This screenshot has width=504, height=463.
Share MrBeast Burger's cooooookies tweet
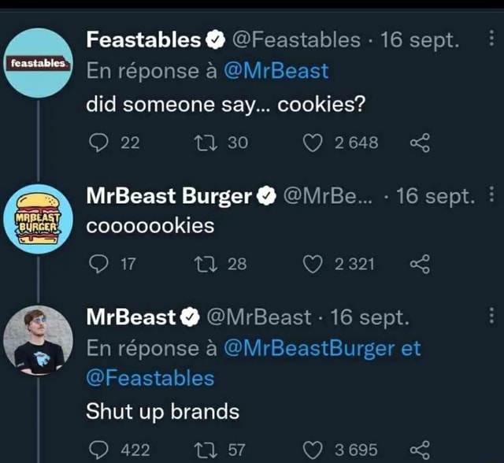click(420, 265)
